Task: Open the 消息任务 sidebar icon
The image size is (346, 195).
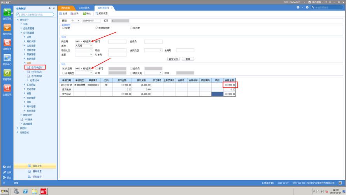Action: [7, 43]
